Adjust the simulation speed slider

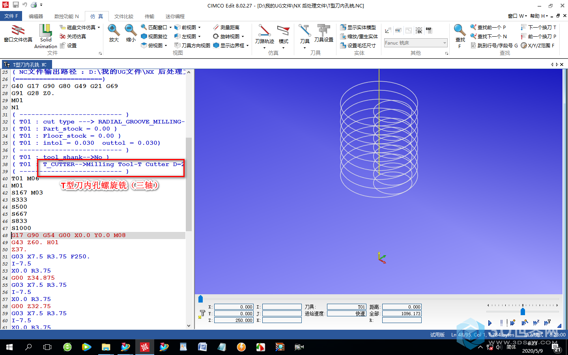coord(523,312)
